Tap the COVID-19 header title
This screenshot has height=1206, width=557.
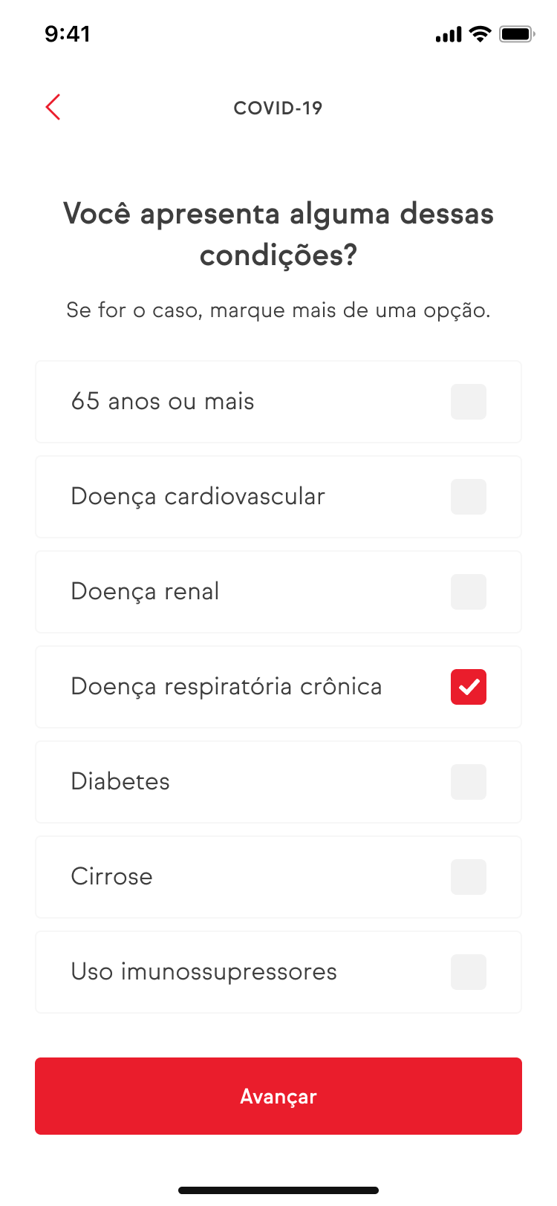(278, 108)
